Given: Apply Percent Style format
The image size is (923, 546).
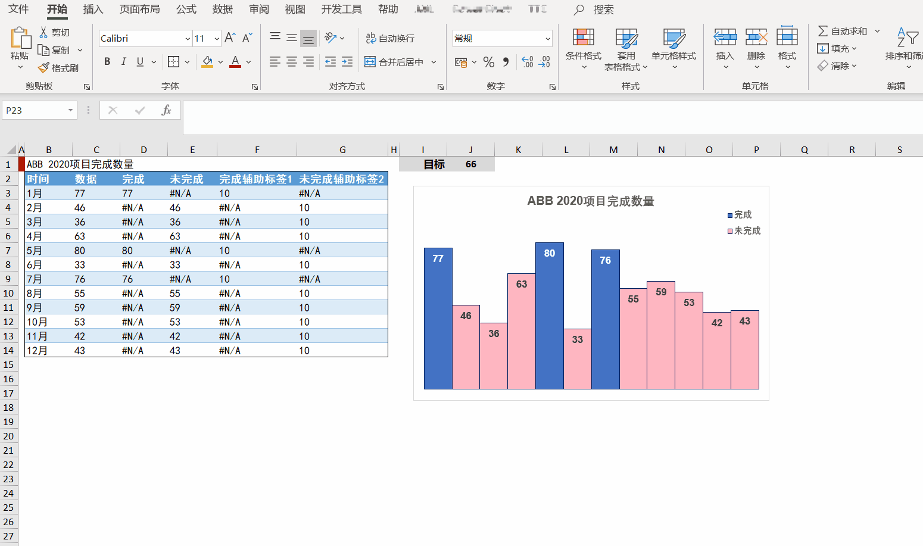Looking at the screenshot, I should point(489,62).
